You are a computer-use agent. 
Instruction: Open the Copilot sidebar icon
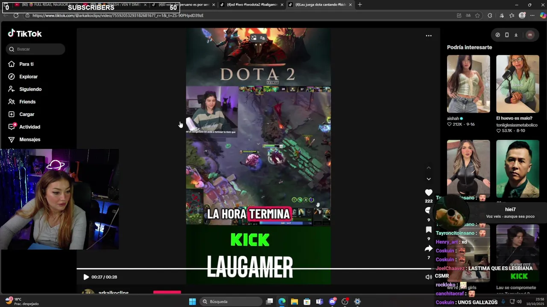click(543, 15)
